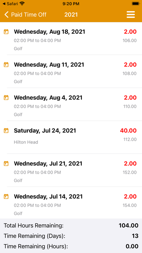Image resolution: width=142 pixels, height=253 pixels.
Task: Open Wednesday, Aug 11, 2021 entry
Action: [71, 72]
